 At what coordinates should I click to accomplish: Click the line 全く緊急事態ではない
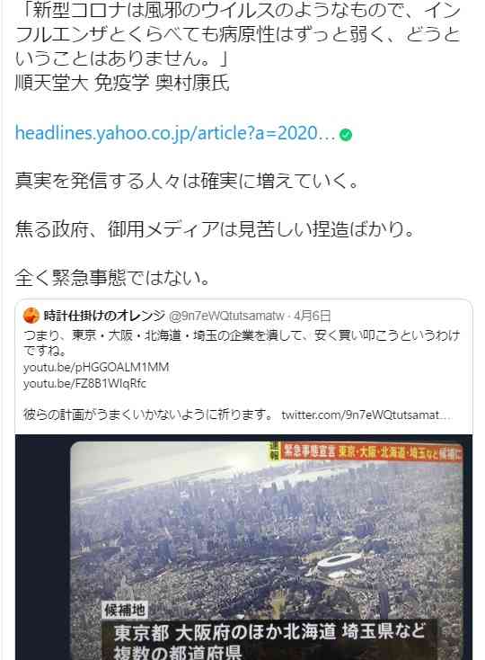click(x=112, y=278)
